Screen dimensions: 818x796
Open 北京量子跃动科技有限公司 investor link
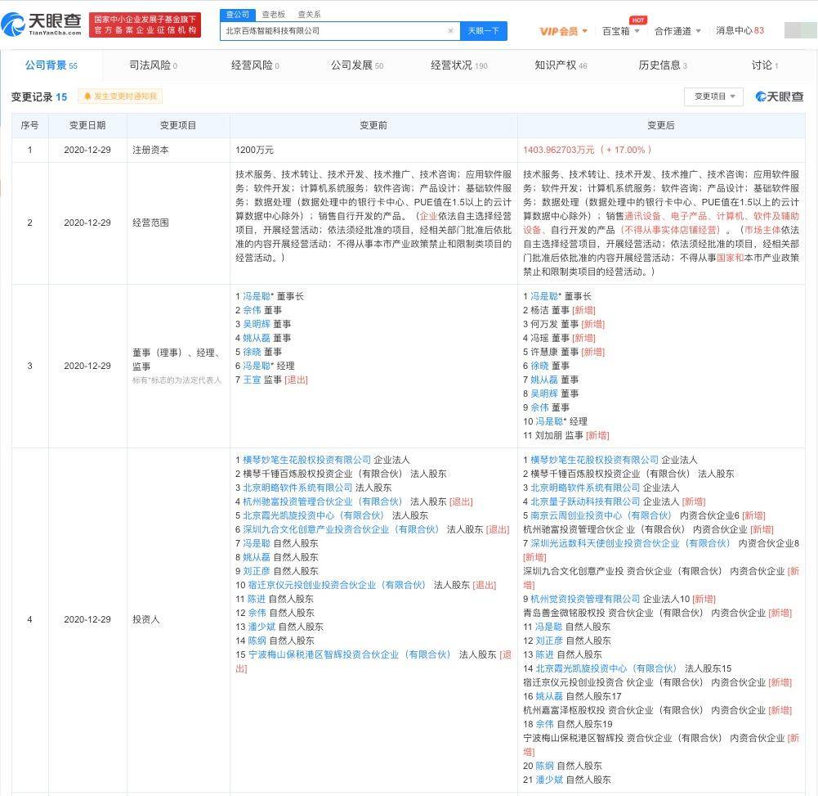[x=585, y=502]
